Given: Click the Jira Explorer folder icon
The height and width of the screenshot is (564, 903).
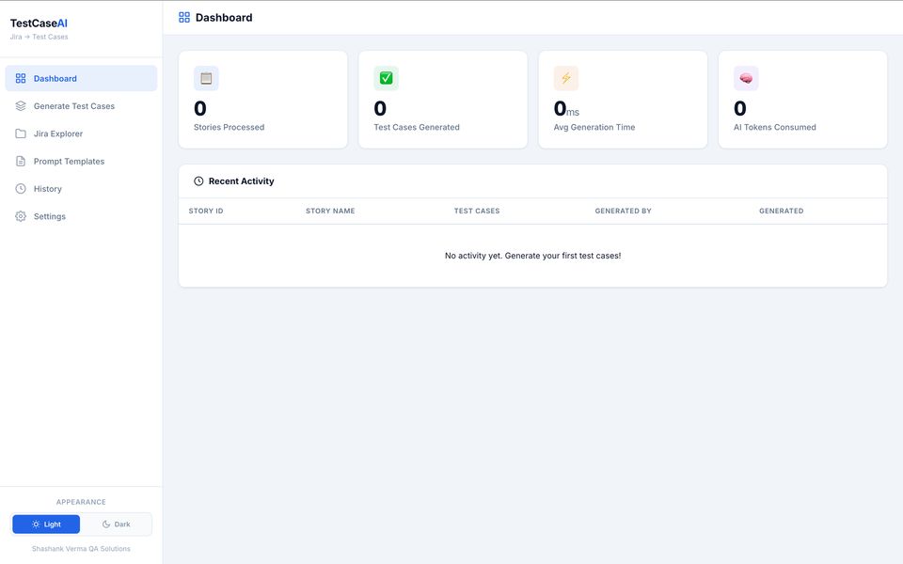Looking at the screenshot, I should 21,133.
